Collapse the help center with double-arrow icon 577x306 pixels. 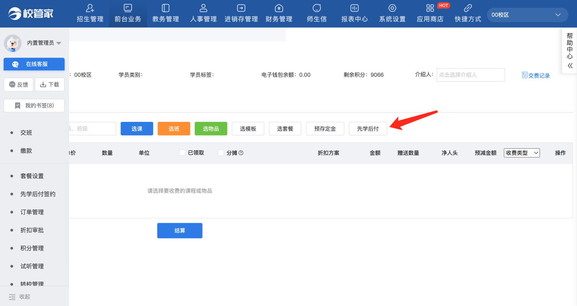coord(570,66)
